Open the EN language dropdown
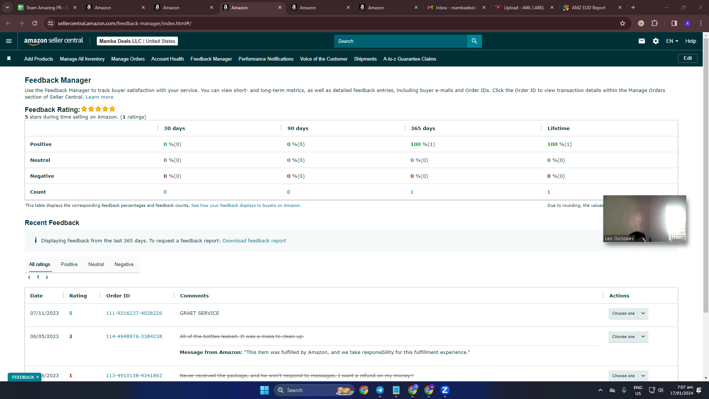The image size is (709, 399). pos(672,41)
